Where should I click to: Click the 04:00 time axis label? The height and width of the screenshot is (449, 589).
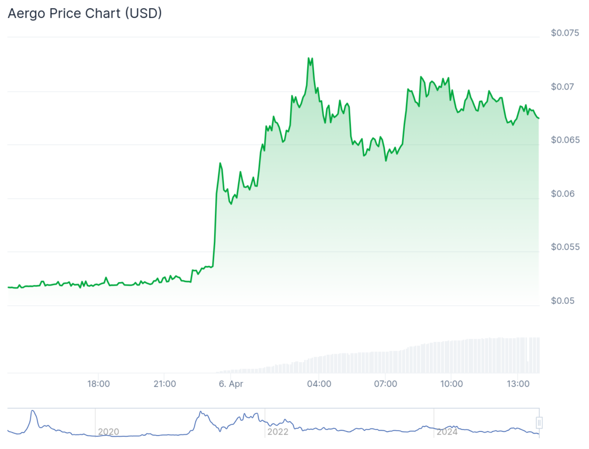coord(319,383)
